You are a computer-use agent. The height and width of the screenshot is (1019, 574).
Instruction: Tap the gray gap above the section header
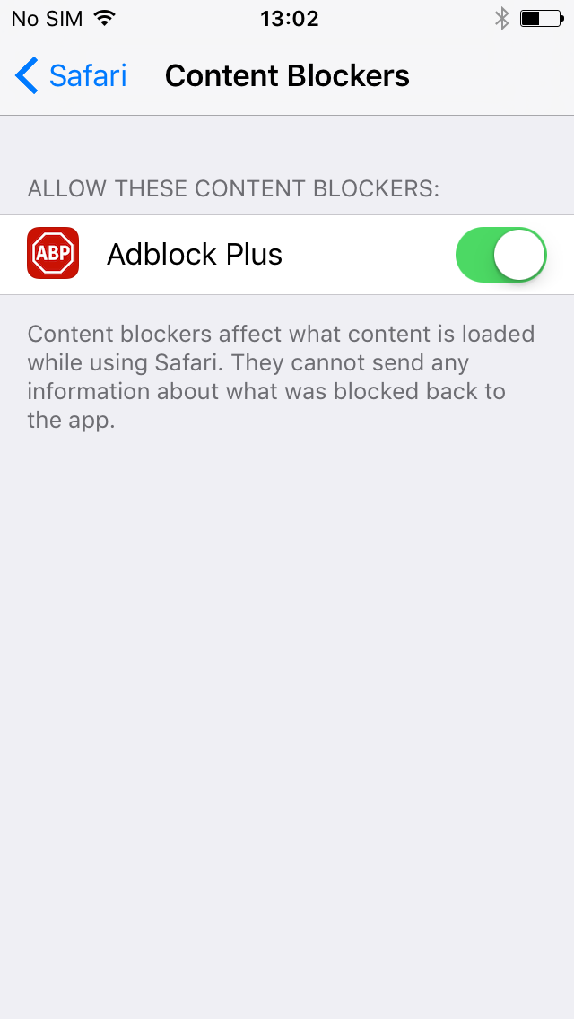tap(287, 143)
